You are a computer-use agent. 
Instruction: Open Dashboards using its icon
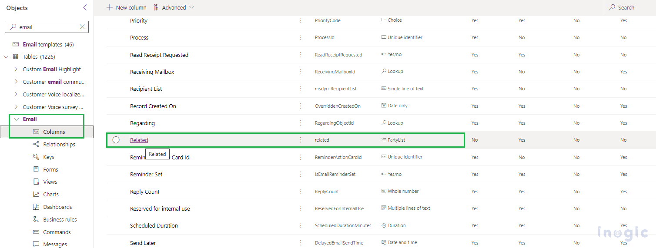(x=36, y=207)
